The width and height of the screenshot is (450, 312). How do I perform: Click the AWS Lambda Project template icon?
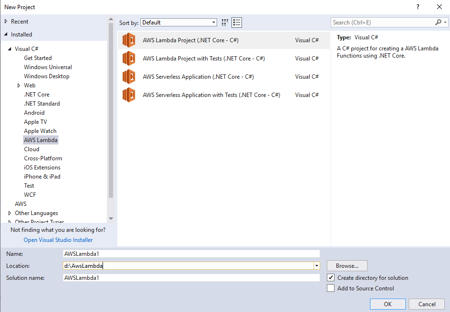click(x=129, y=40)
